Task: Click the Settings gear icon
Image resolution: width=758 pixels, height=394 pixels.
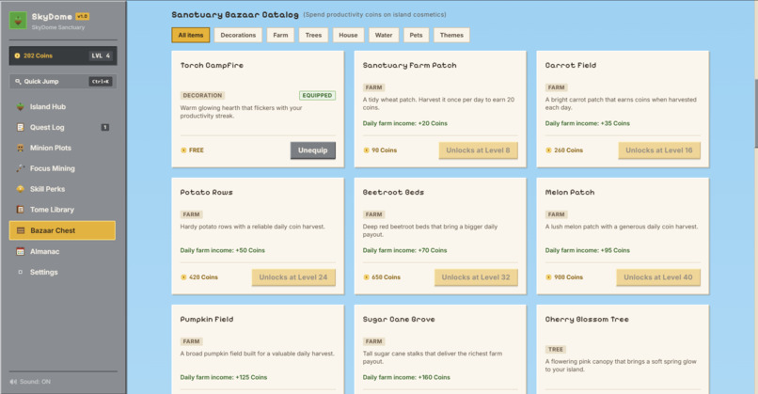Action: pos(21,272)
